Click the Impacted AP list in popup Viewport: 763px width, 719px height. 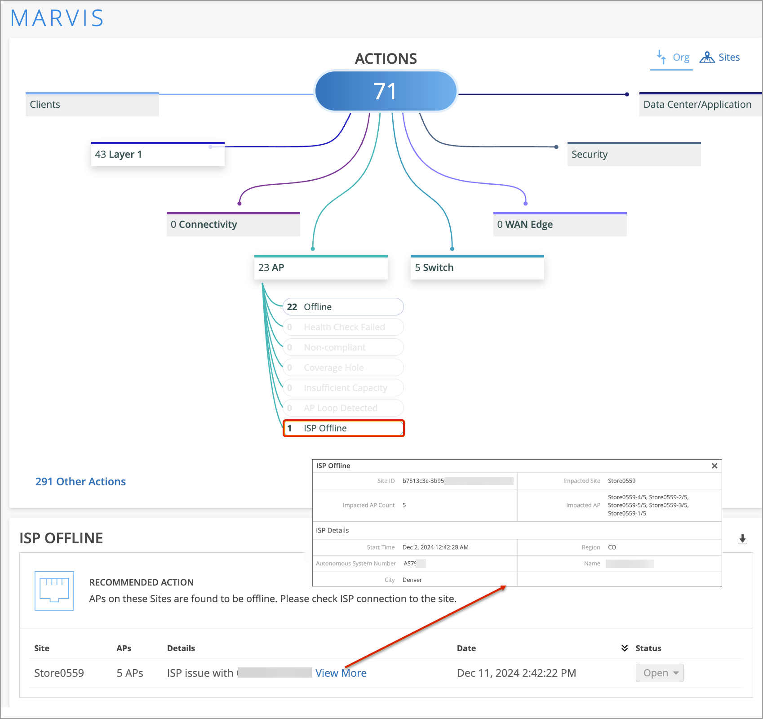coord(648,505)
